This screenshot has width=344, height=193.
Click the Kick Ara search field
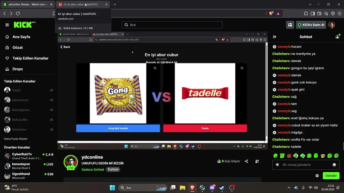click(x=172, y=25)
